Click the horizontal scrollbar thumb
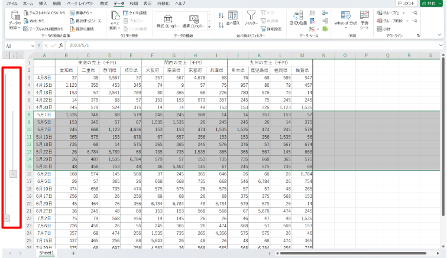This screenshot has width=447, height=258. pos(353,253)
